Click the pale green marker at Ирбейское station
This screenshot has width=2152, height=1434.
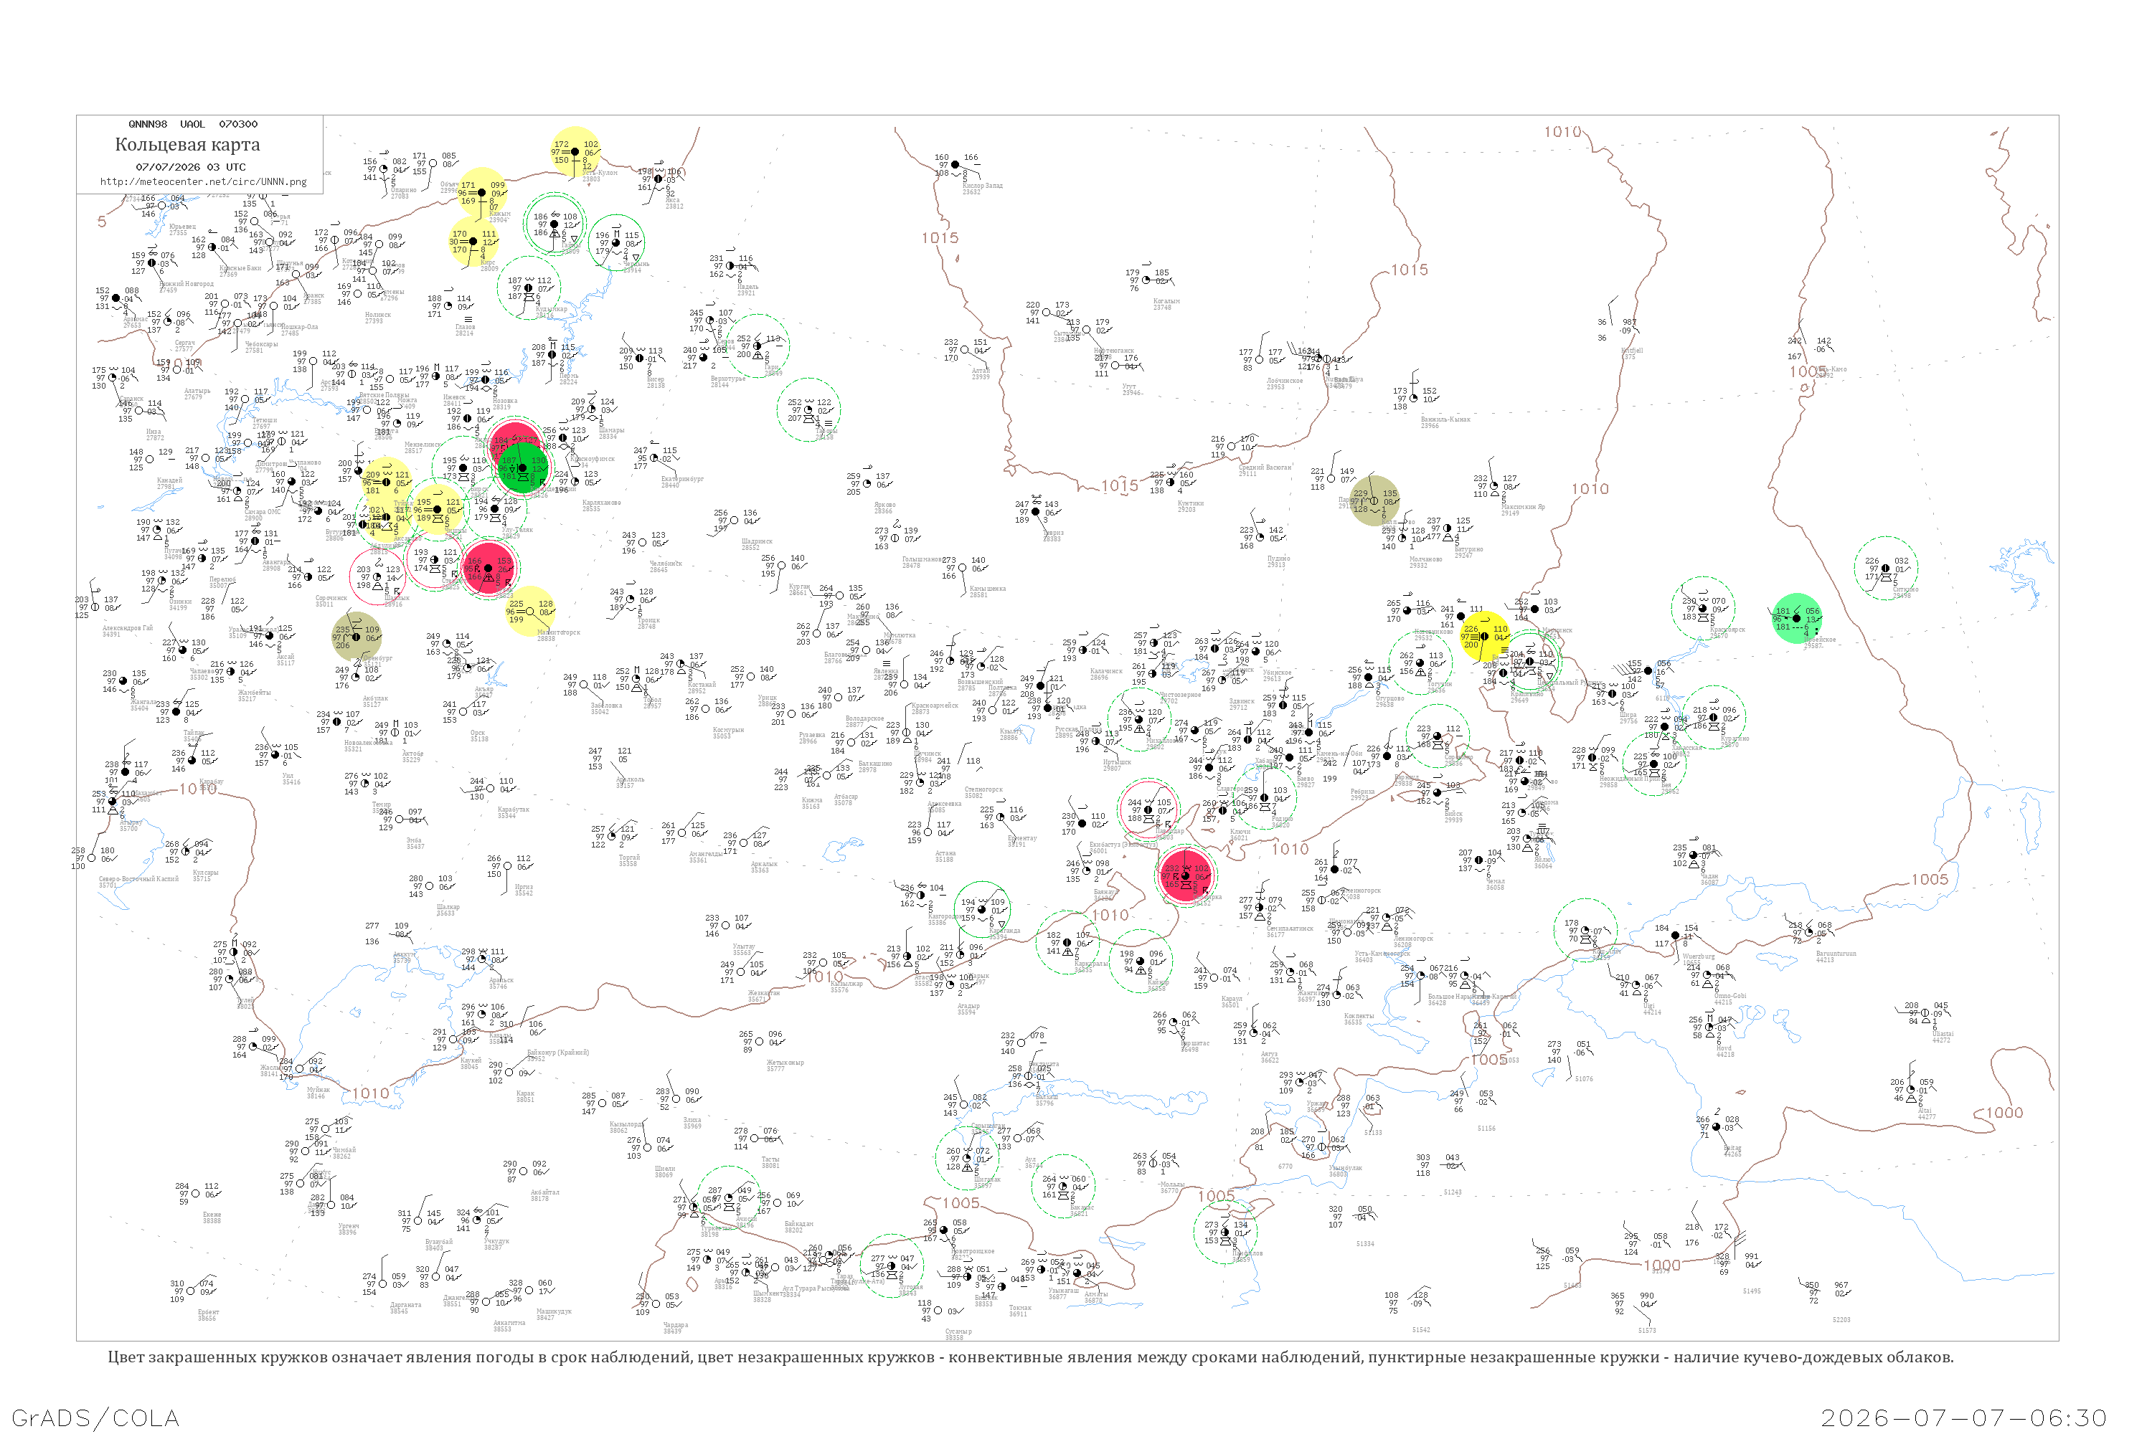click(1796, 618)
